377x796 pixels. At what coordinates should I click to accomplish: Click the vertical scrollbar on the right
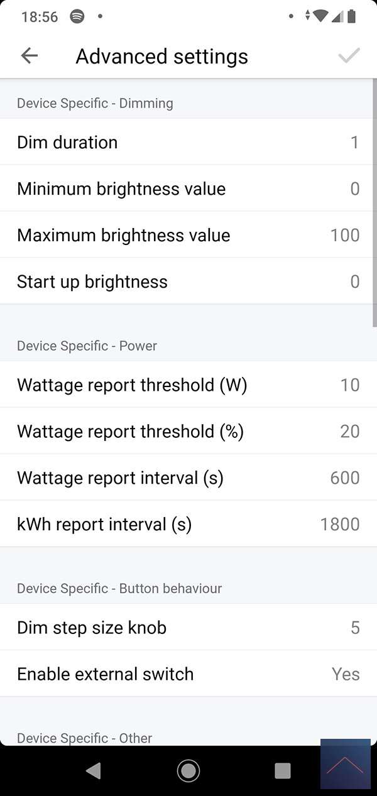point(374,207)
